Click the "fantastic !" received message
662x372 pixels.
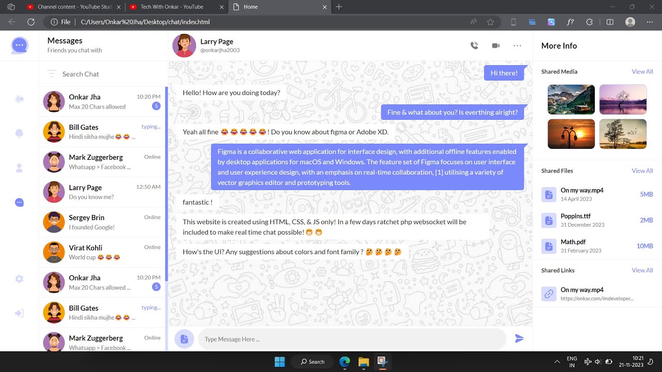[x=198, y=202]
